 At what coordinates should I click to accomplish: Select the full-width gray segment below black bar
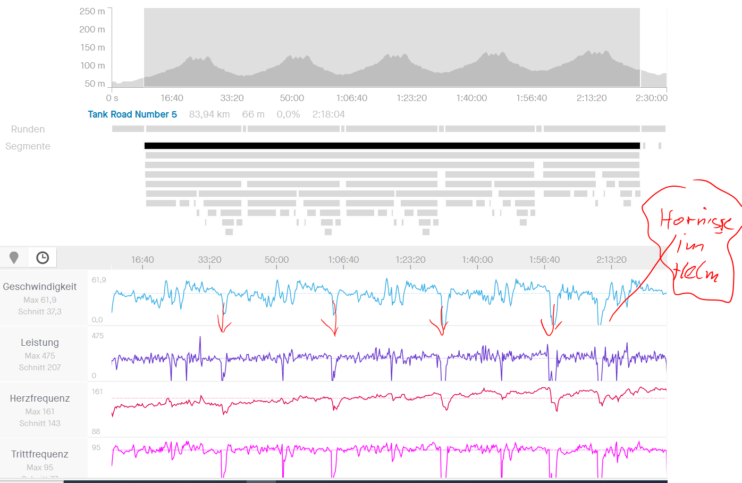(392, 155)
